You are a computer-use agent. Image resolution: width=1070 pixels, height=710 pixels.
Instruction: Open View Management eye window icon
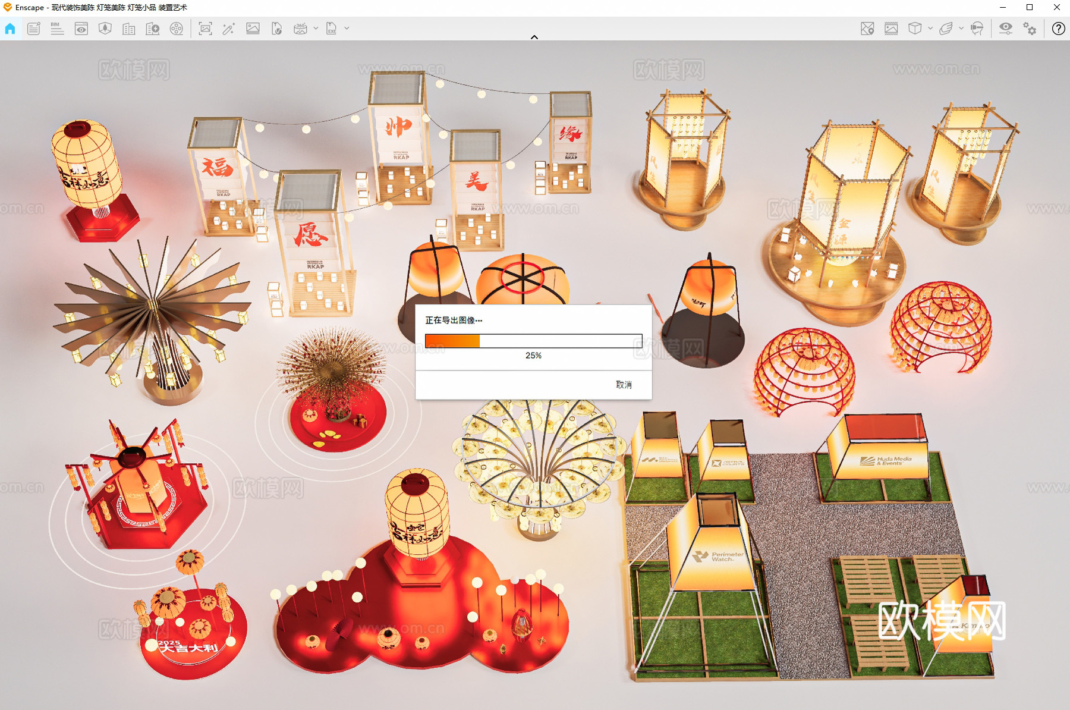pos(81,29)
